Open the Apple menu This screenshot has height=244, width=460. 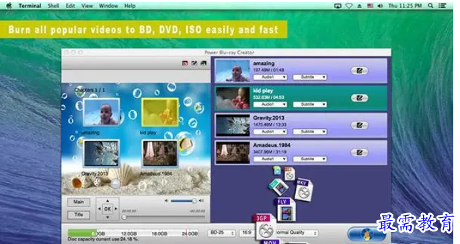tap(9, 5)
